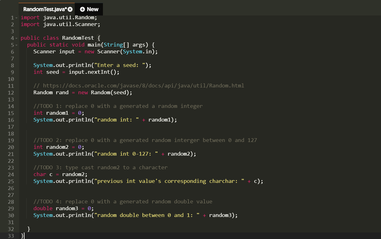Open a New file tab
This screenshot has width=381, height=239.
pos(89,9)
